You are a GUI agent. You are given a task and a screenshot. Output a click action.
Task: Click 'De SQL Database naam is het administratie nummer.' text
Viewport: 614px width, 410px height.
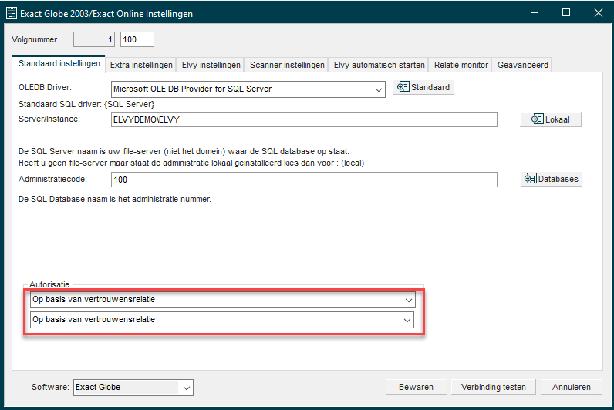click(x=115, y=199)
